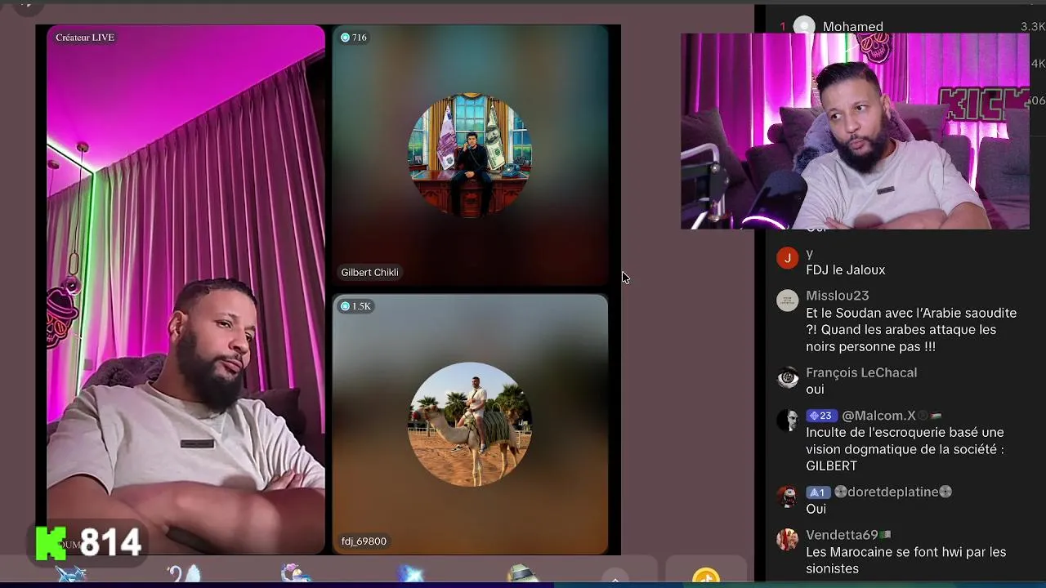Image resolution: width=1046 pixels, height=588 pixels.
Task: Open Vendetta69's chat avatar
Action: [787, 540]
